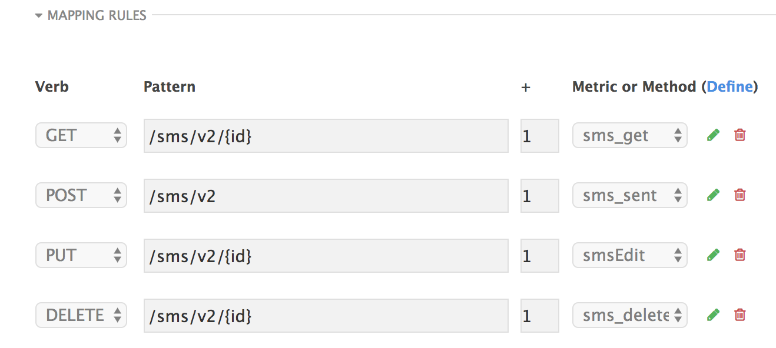Edit the DELETE mapping rule with pencil

[x=713, y=315]
